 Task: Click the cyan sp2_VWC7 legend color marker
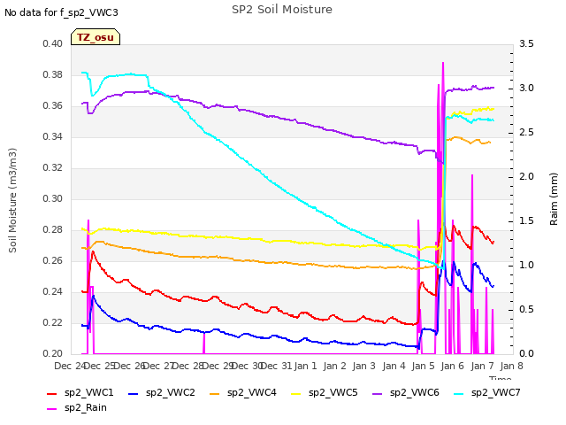(x=459, y=393)
